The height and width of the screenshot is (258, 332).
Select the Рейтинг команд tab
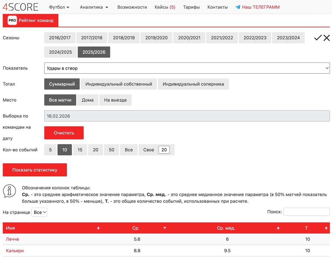pos(31,20)
